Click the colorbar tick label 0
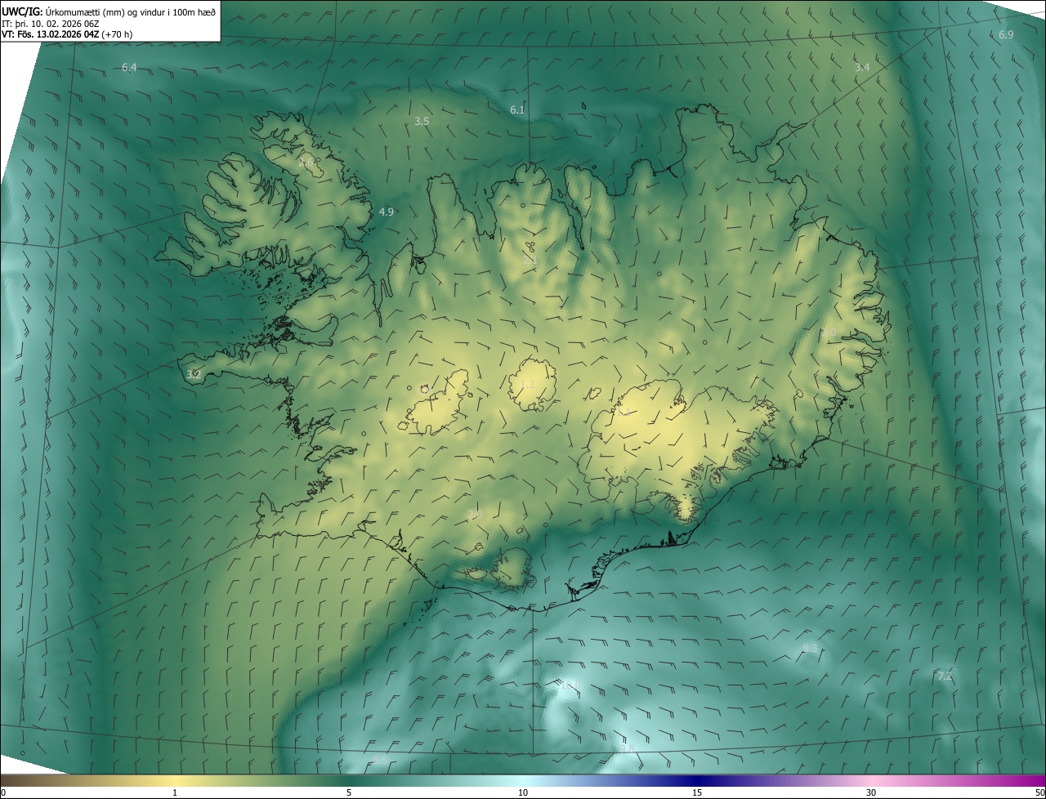 (x=3, y=792)
